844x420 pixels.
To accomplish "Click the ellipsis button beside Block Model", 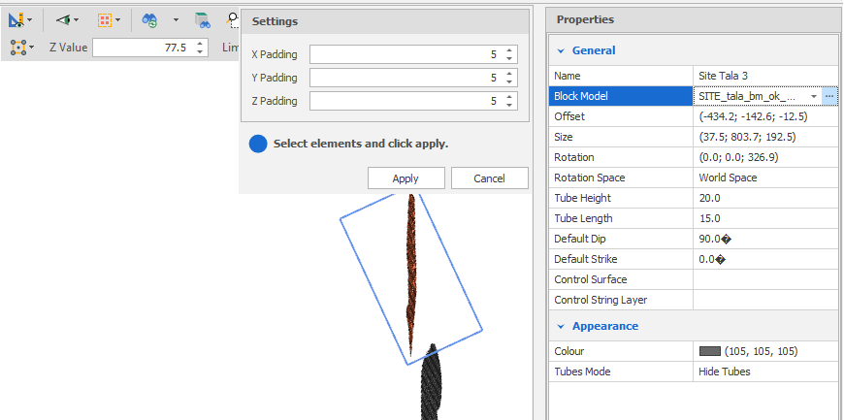I will (x=829, y=96).
